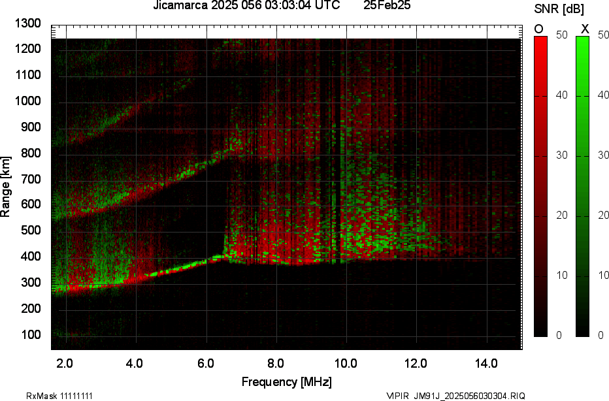Click the 2.0 frequency tick label
This screenshot has width=609, height=401.
65,363
